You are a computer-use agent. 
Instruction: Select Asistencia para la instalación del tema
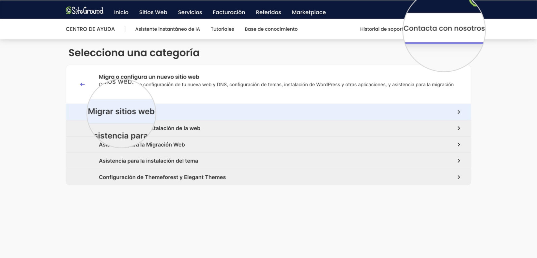[268, 161]
